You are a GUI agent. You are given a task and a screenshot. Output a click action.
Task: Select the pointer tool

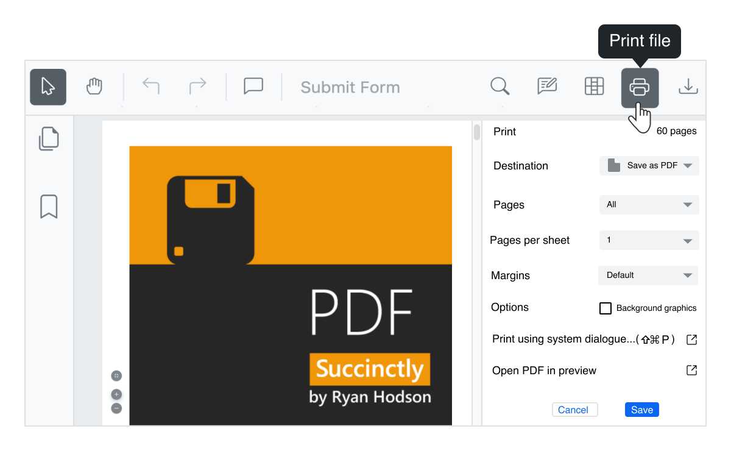[x=48, y=87]
